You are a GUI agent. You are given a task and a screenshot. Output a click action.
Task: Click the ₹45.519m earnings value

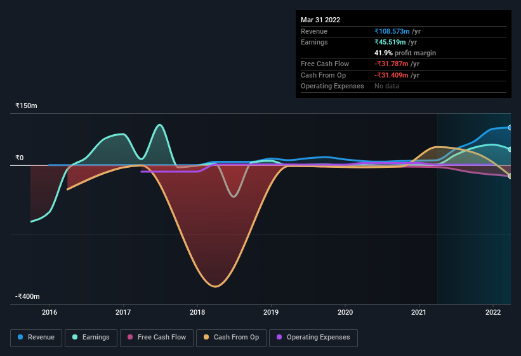(390, 42)
